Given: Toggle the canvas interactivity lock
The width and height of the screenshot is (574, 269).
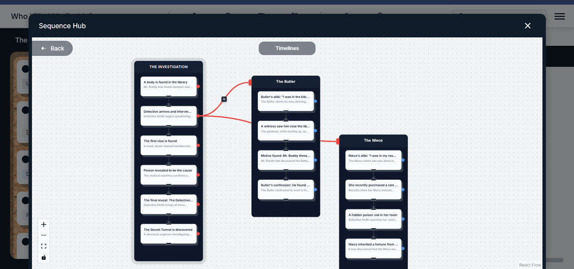Looking at the screenshot, I should 44,257.
